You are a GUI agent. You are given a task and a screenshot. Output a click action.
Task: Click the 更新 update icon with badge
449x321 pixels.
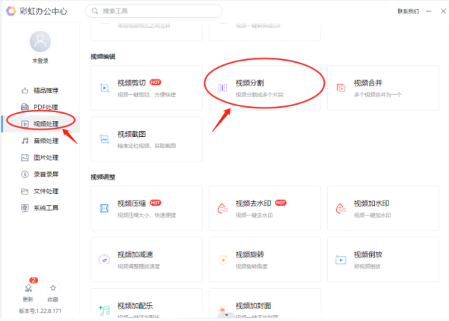(28, 288)
